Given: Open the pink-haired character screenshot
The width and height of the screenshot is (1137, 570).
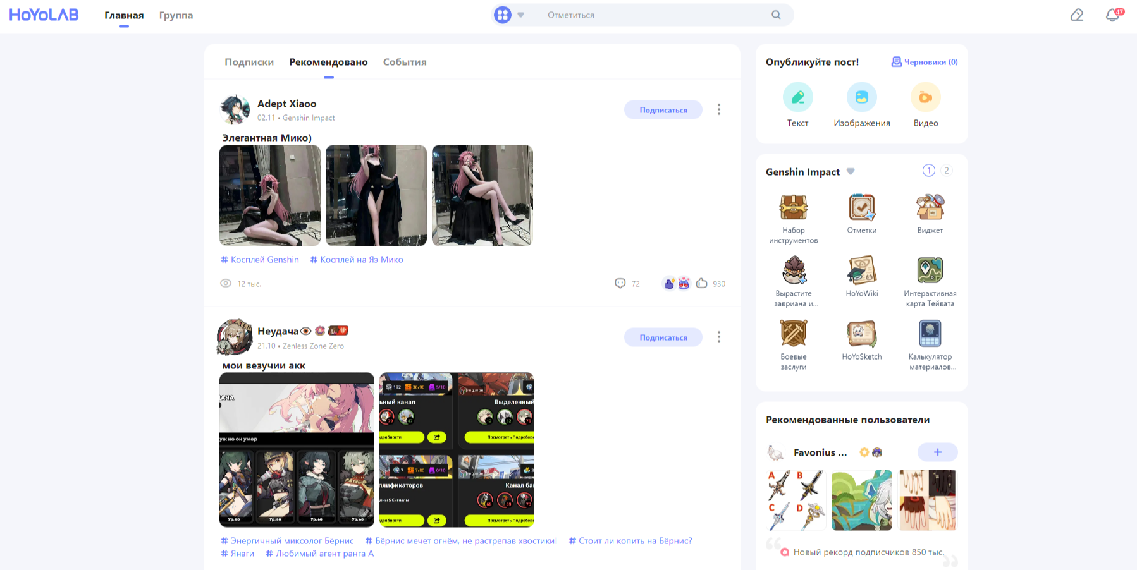Looking at the screenshot, I should pos(297,450).
